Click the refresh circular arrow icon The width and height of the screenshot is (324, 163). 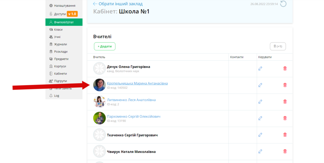pos(283,4)
